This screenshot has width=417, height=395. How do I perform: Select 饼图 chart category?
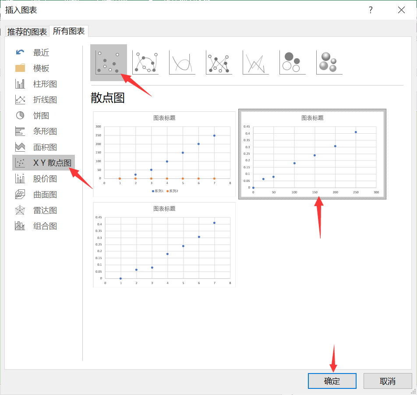(x=43, y=116)
